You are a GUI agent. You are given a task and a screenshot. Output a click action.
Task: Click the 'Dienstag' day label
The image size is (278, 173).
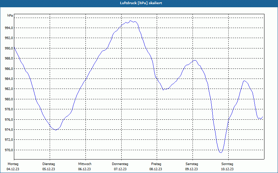tap(49, 164)
